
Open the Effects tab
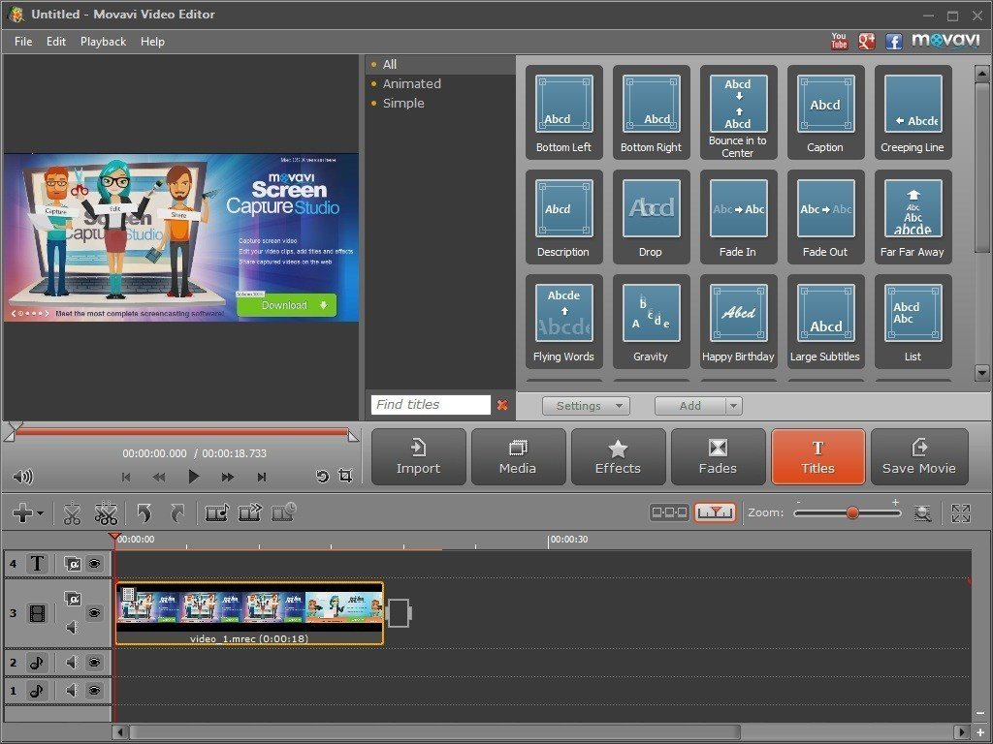pos(618,457)
